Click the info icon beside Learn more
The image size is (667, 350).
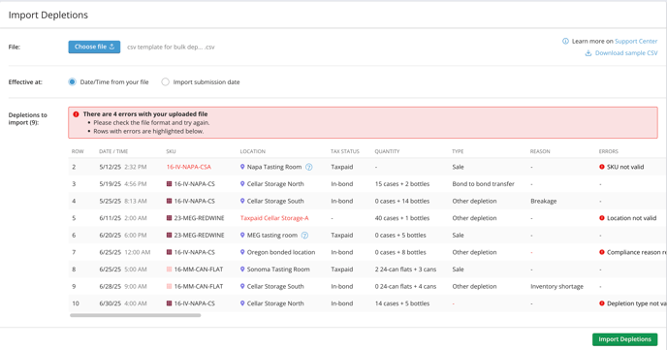565,42
